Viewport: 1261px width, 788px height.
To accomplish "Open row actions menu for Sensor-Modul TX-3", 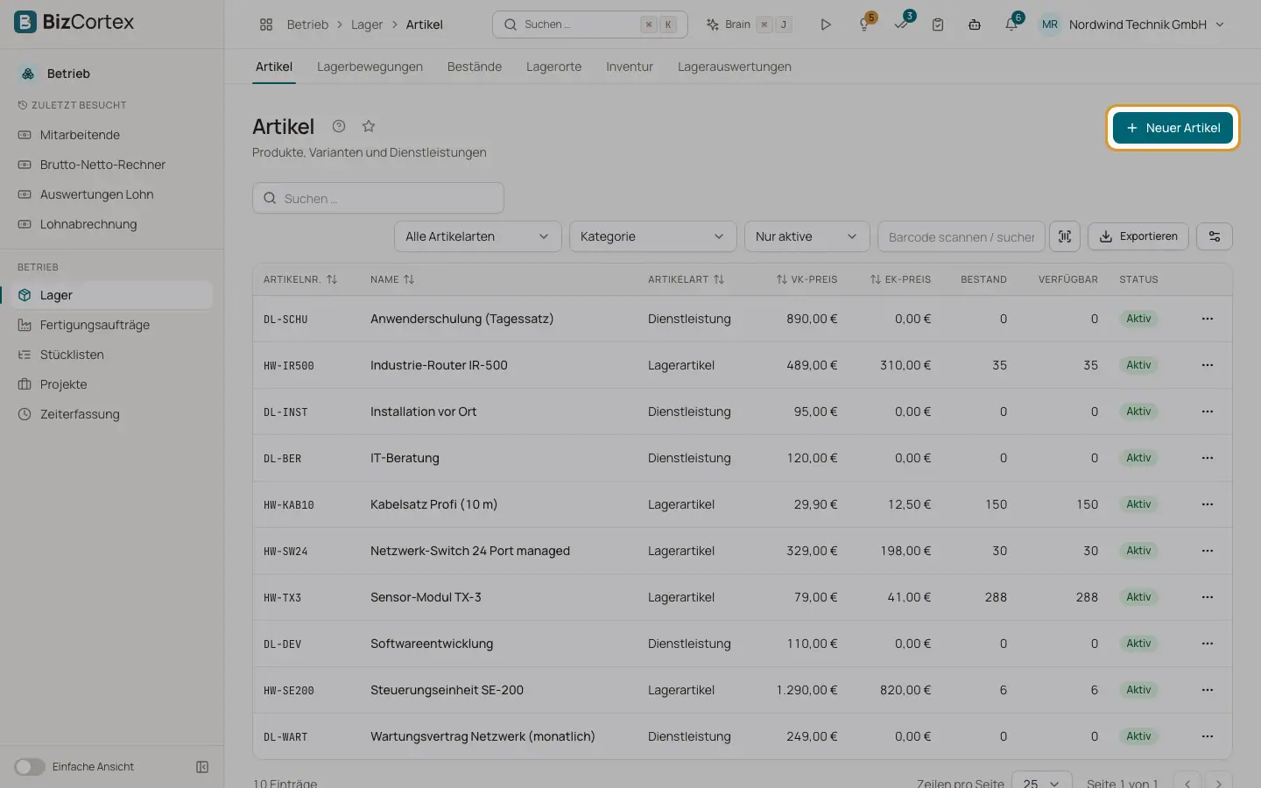I will pos(1208,597).
